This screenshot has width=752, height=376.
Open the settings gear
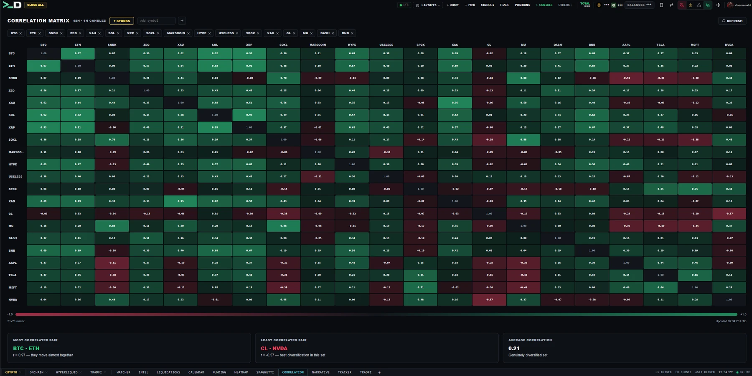click(718, 5)
